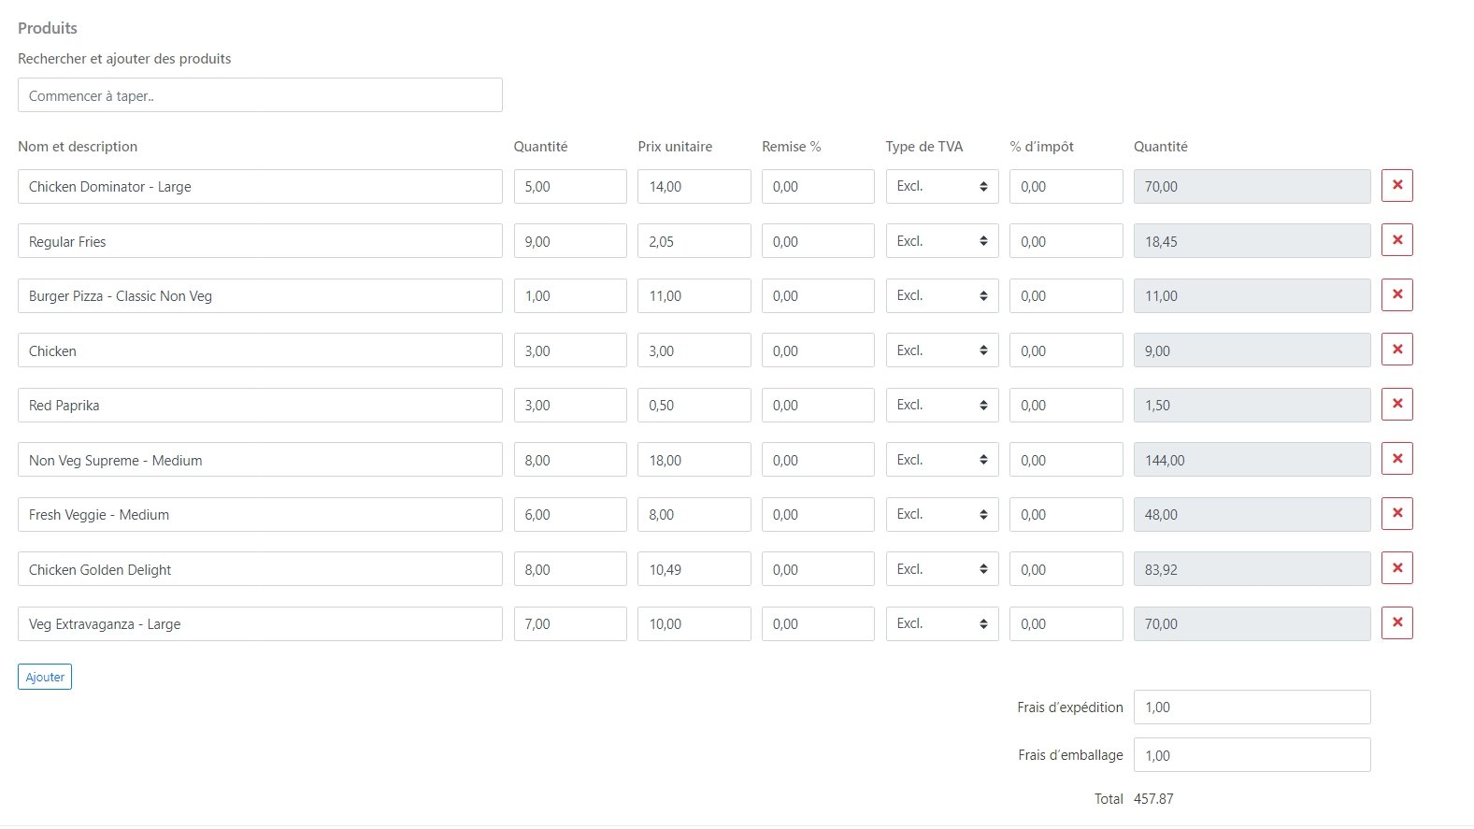
Task: Click the Ajouter button
Action: tap(45, 677)
